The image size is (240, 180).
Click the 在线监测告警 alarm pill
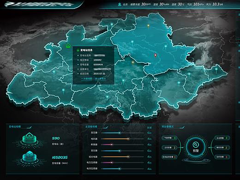coord(169,157)
